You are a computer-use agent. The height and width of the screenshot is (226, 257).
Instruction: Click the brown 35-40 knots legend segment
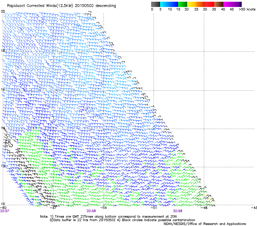tap(219, 4)
